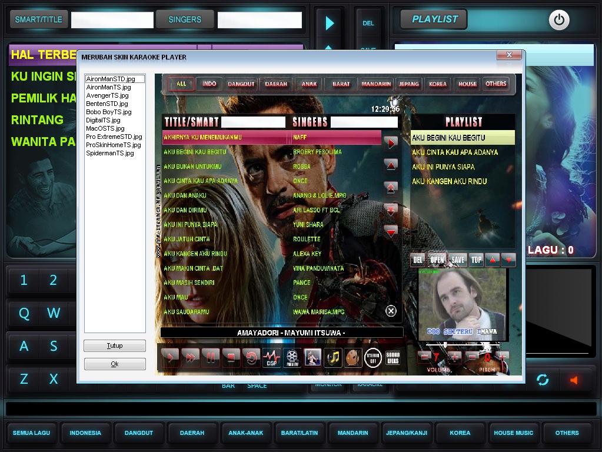Select the DSP effects icon
The width and height of the screenshot is (602, 452).
[271, 357]
